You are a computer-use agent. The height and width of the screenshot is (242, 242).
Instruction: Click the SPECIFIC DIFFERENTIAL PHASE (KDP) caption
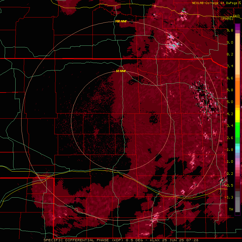pyautogui.click(x=84, y=240)
